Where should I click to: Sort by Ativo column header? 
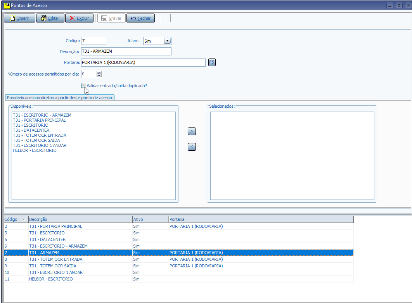pos(151,219)
